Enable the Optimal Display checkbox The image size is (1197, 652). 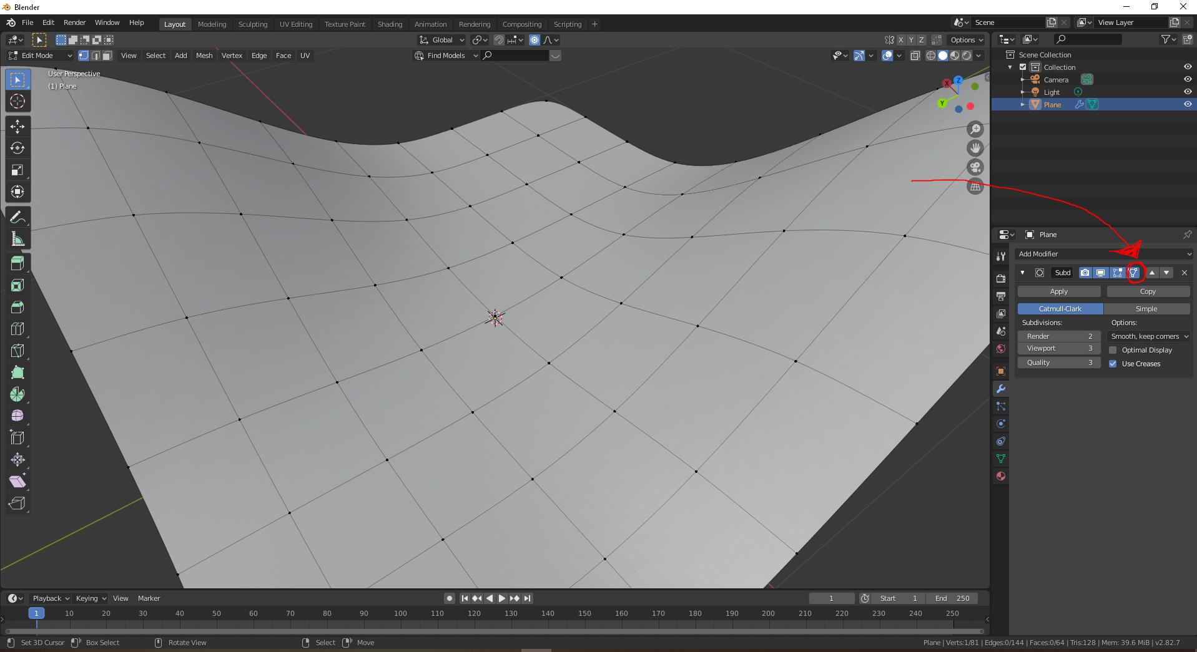1112,350
